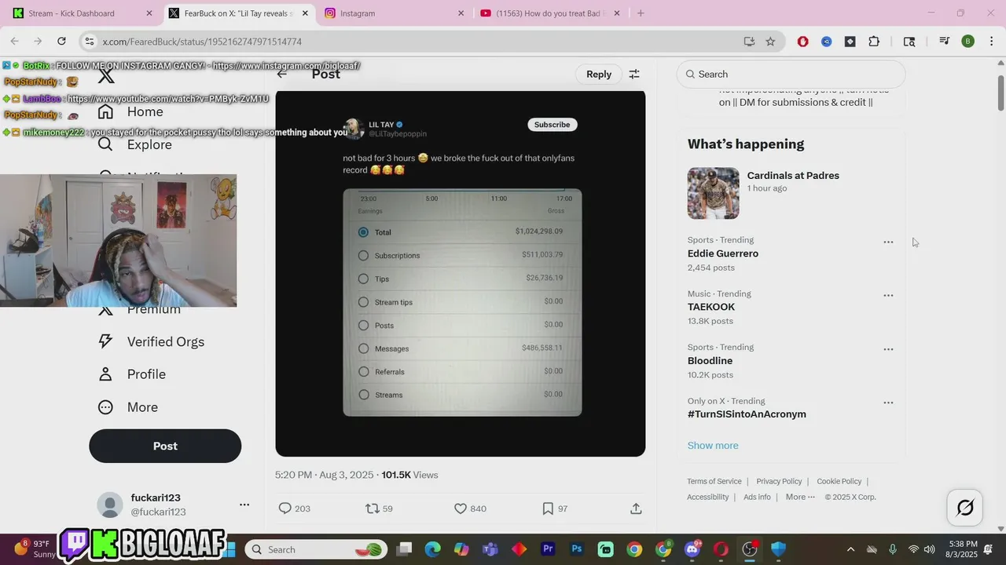Open the Profile person icon in sidebar
The width and height of the screenshot is (1006, 565).
pos(105,374)
